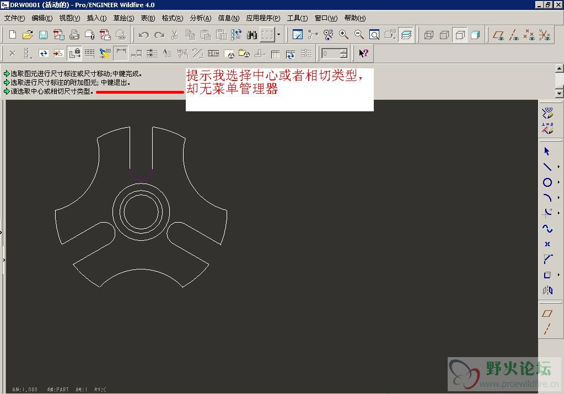Open the 插入(I) menu

(x=97, y=18)
